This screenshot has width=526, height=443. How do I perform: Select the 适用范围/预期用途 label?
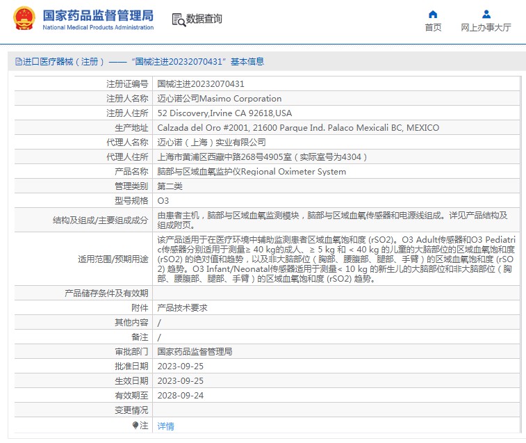113,259
